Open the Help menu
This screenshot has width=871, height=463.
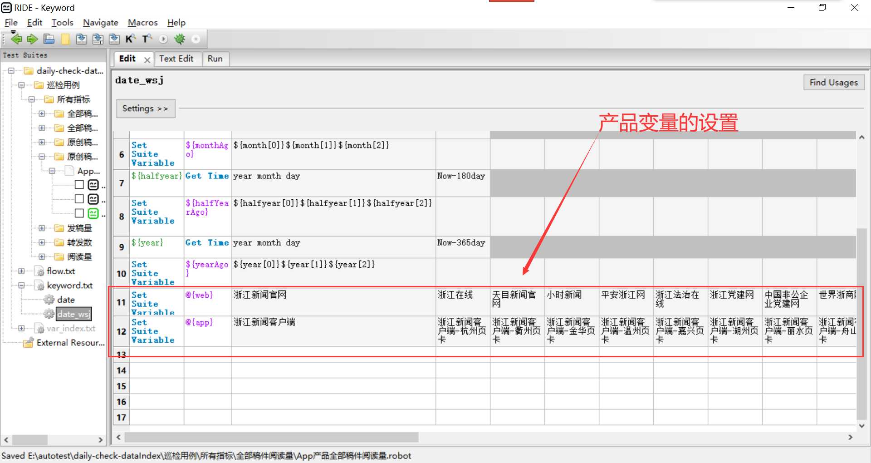176,23
